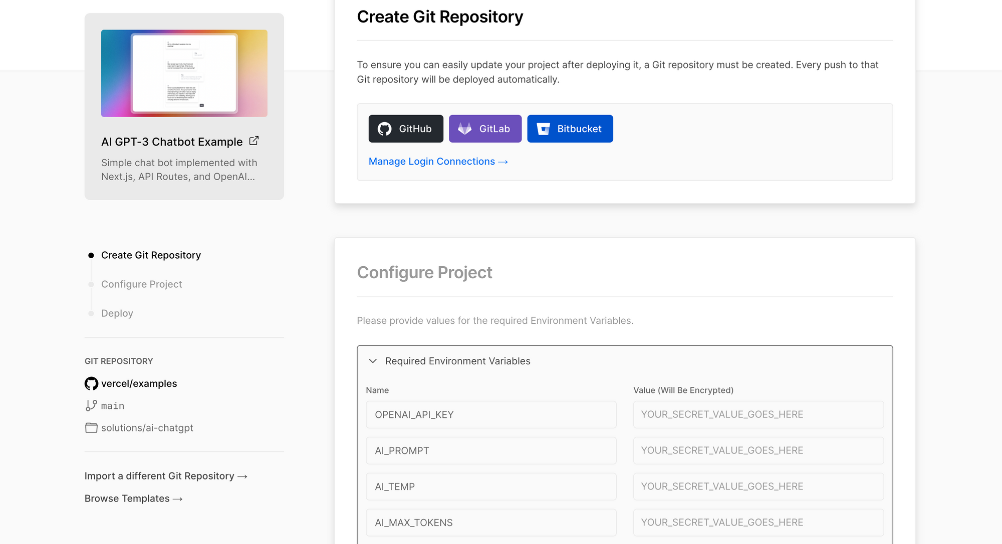
Task: View the chatbot example preview image
Action: pyautogui.click(x=184, y=73)
